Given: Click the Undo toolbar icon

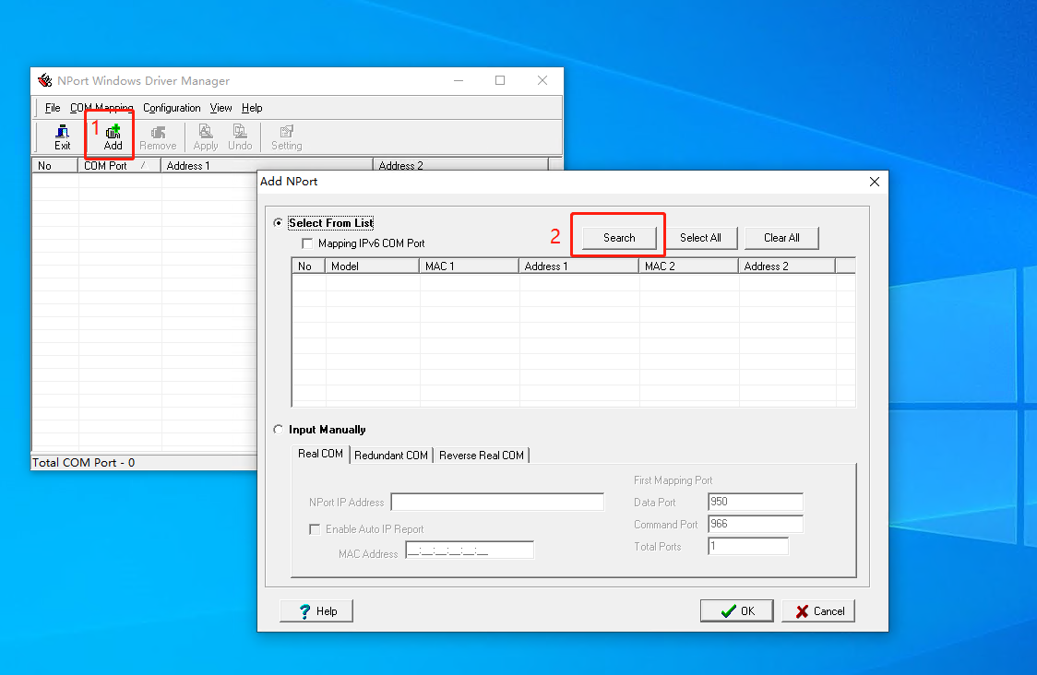Looking at the screenshot, I should tap(240, 137).
